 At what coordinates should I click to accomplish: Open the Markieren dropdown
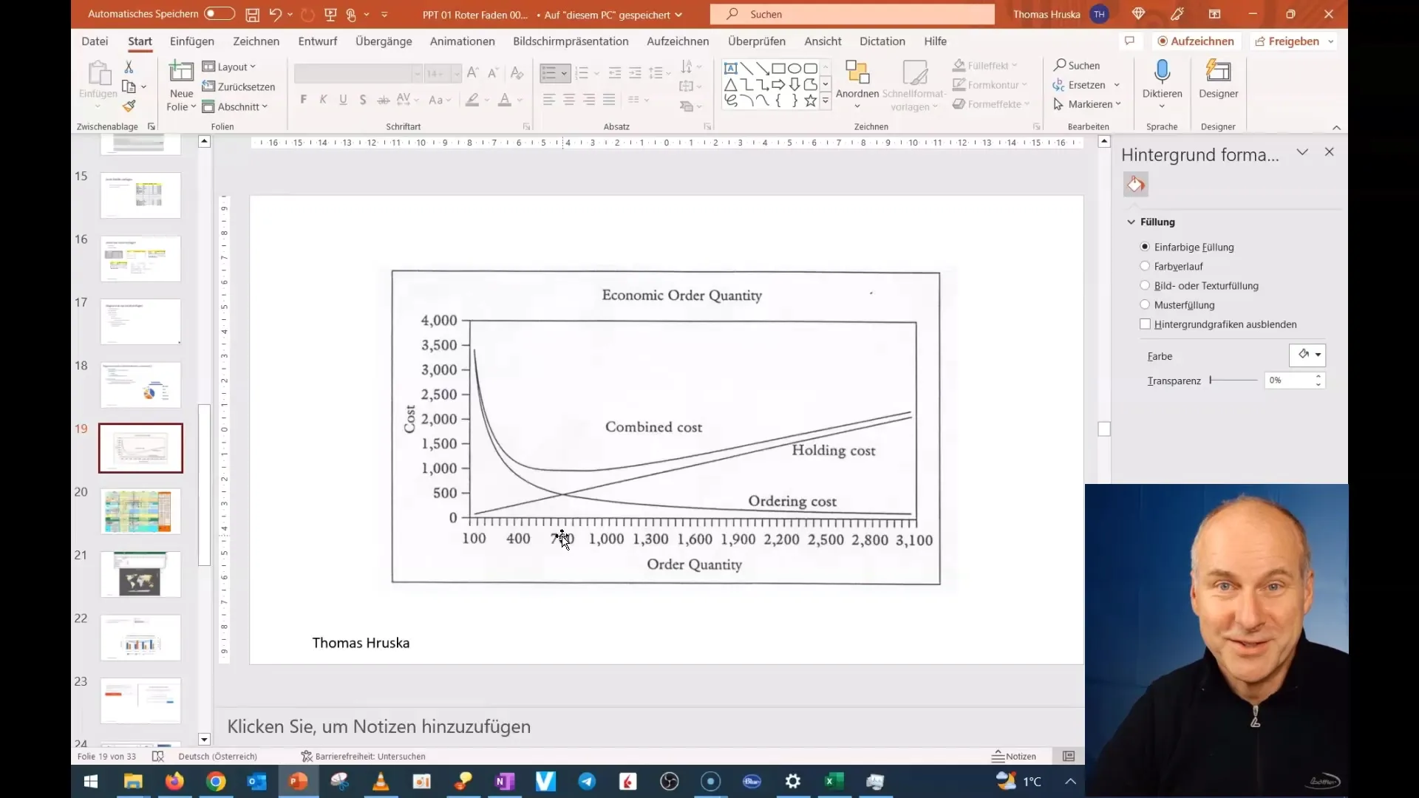pyautogui.click(x=1087, y=104)
